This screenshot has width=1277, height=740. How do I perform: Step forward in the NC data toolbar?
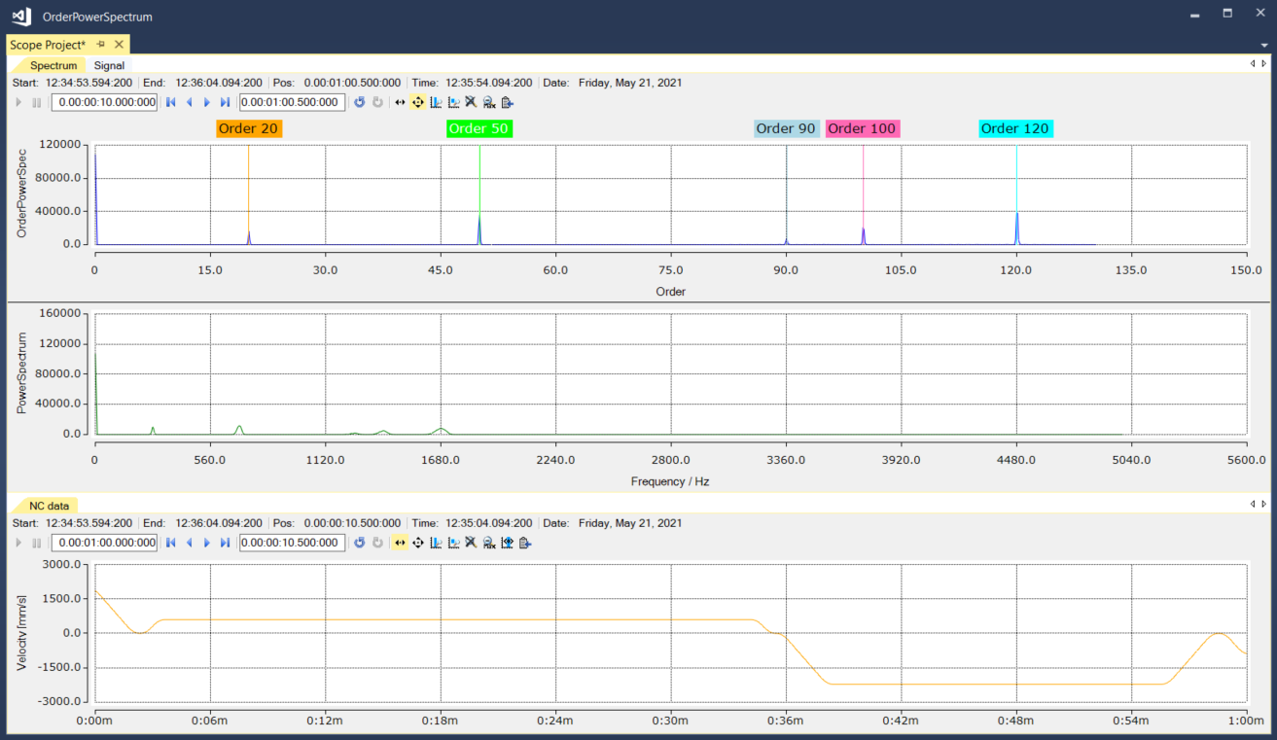coord(207,543)
